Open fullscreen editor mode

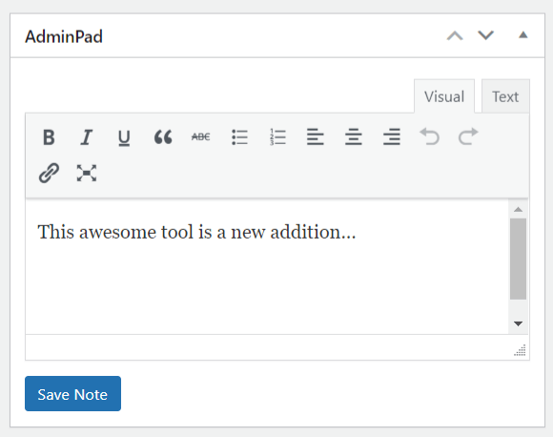point(87,173)
